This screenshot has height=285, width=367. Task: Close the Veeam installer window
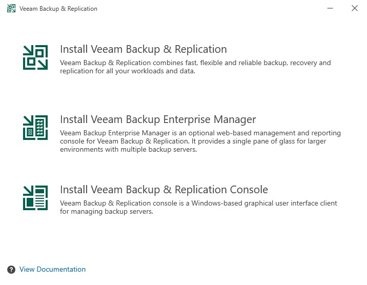[354, 9]
